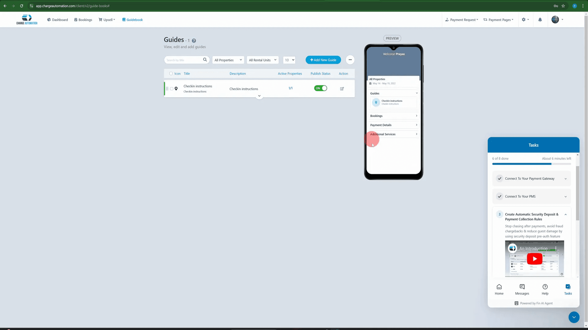
Task: Click Add New Guide button
Action: coord(323,60)
